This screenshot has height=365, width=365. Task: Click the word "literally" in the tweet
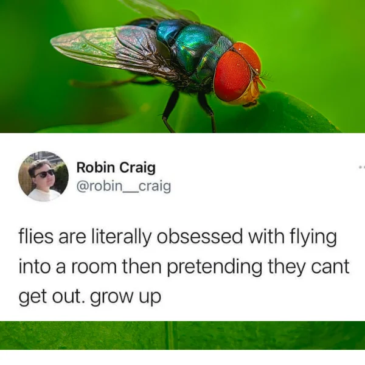coord(120,237)
